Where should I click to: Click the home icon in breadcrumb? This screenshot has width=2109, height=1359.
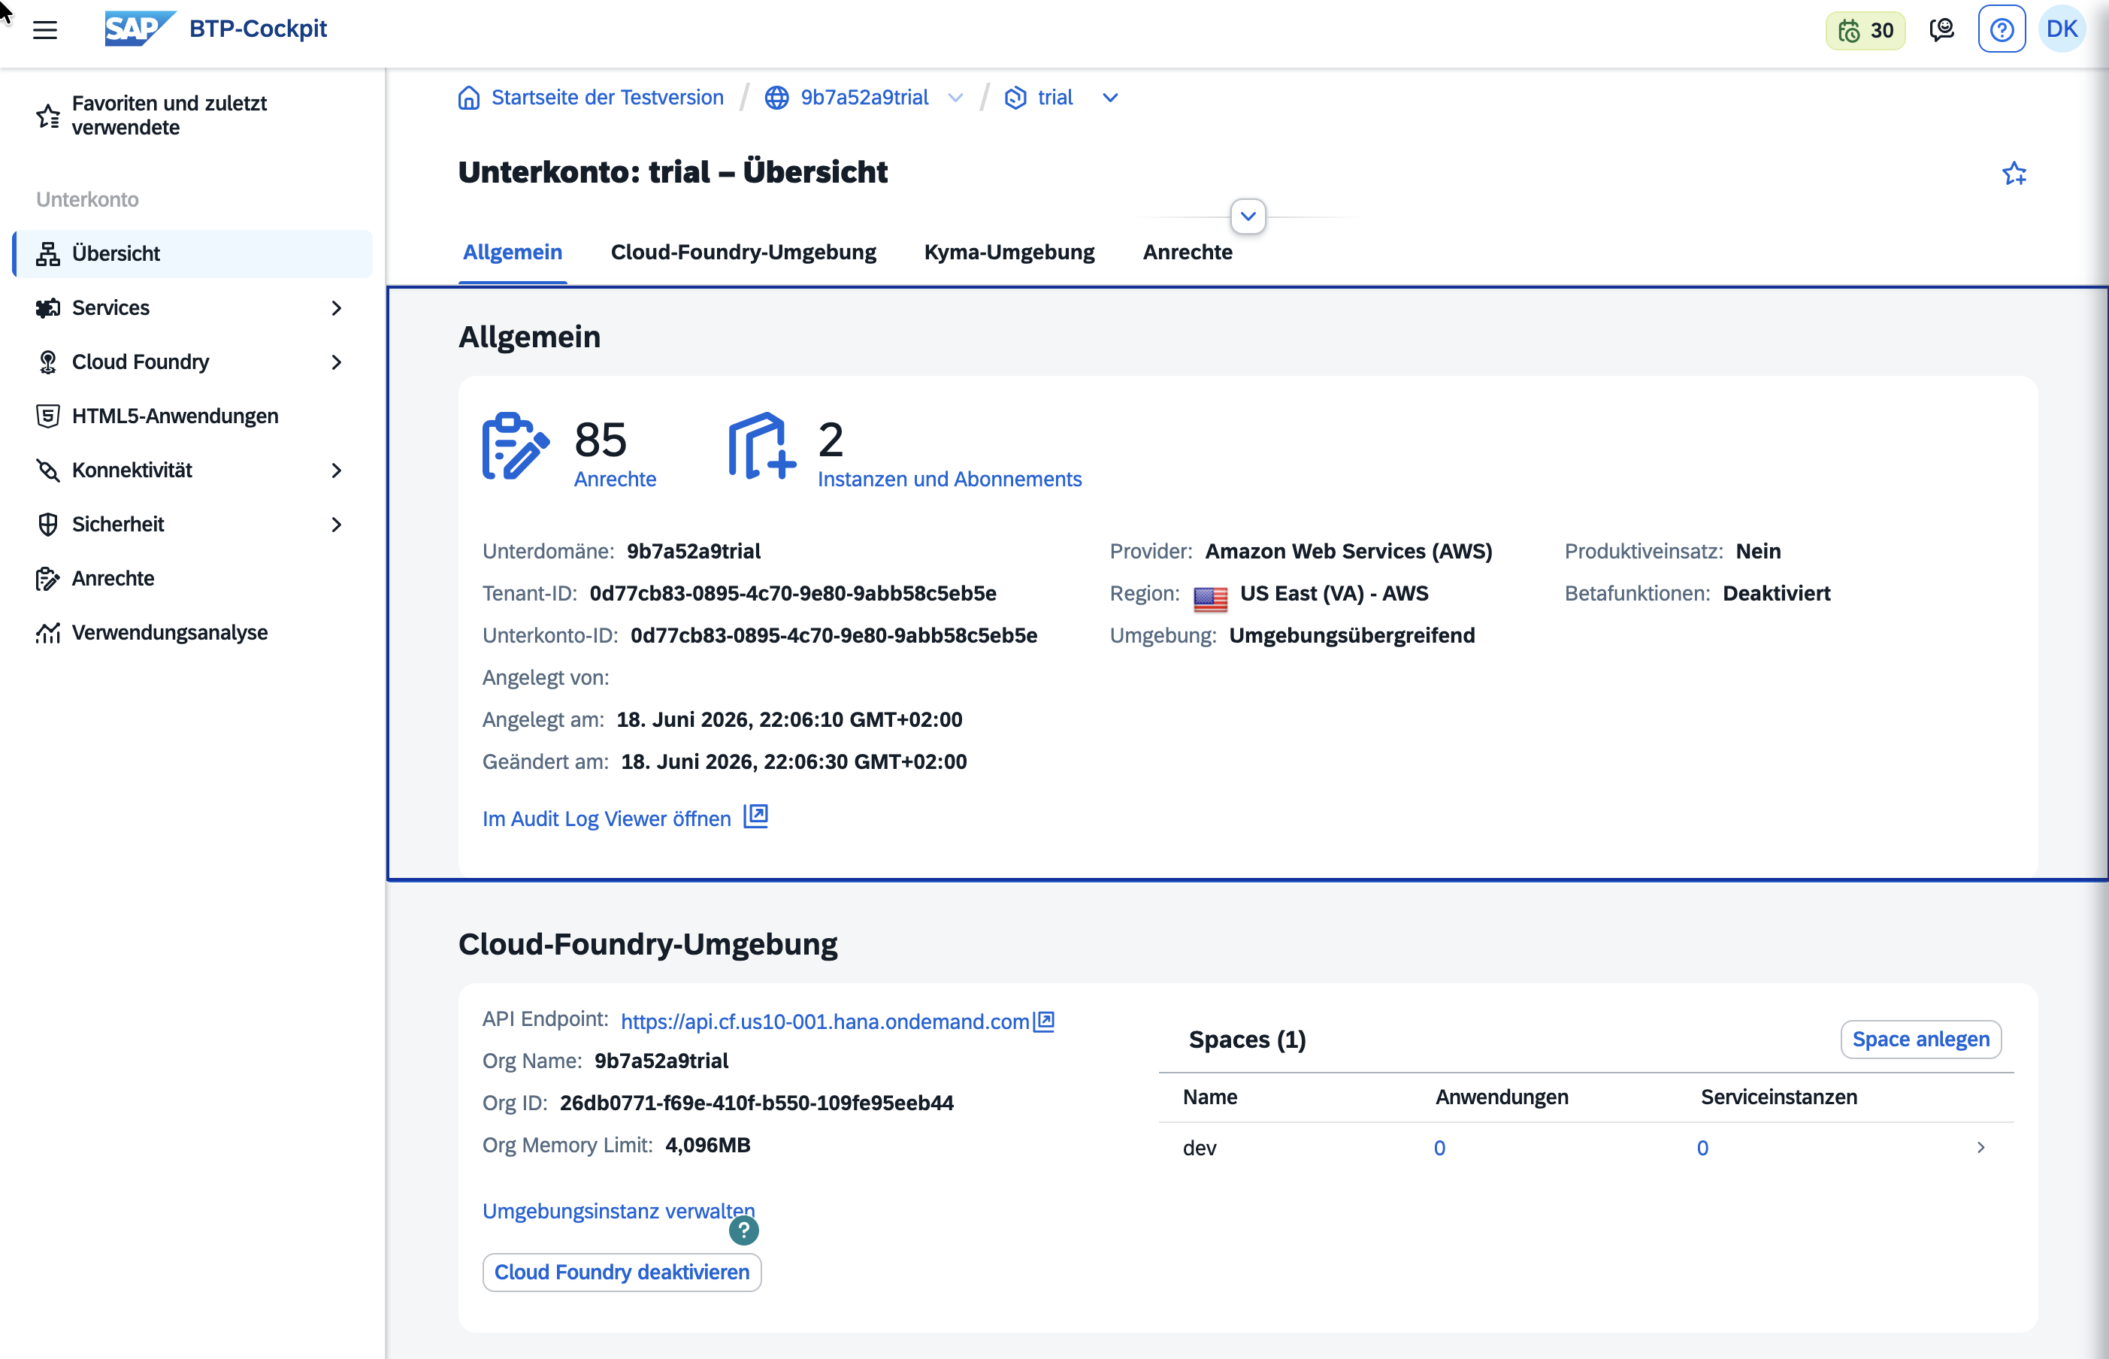pyautogui.click(x=468, y=97)
